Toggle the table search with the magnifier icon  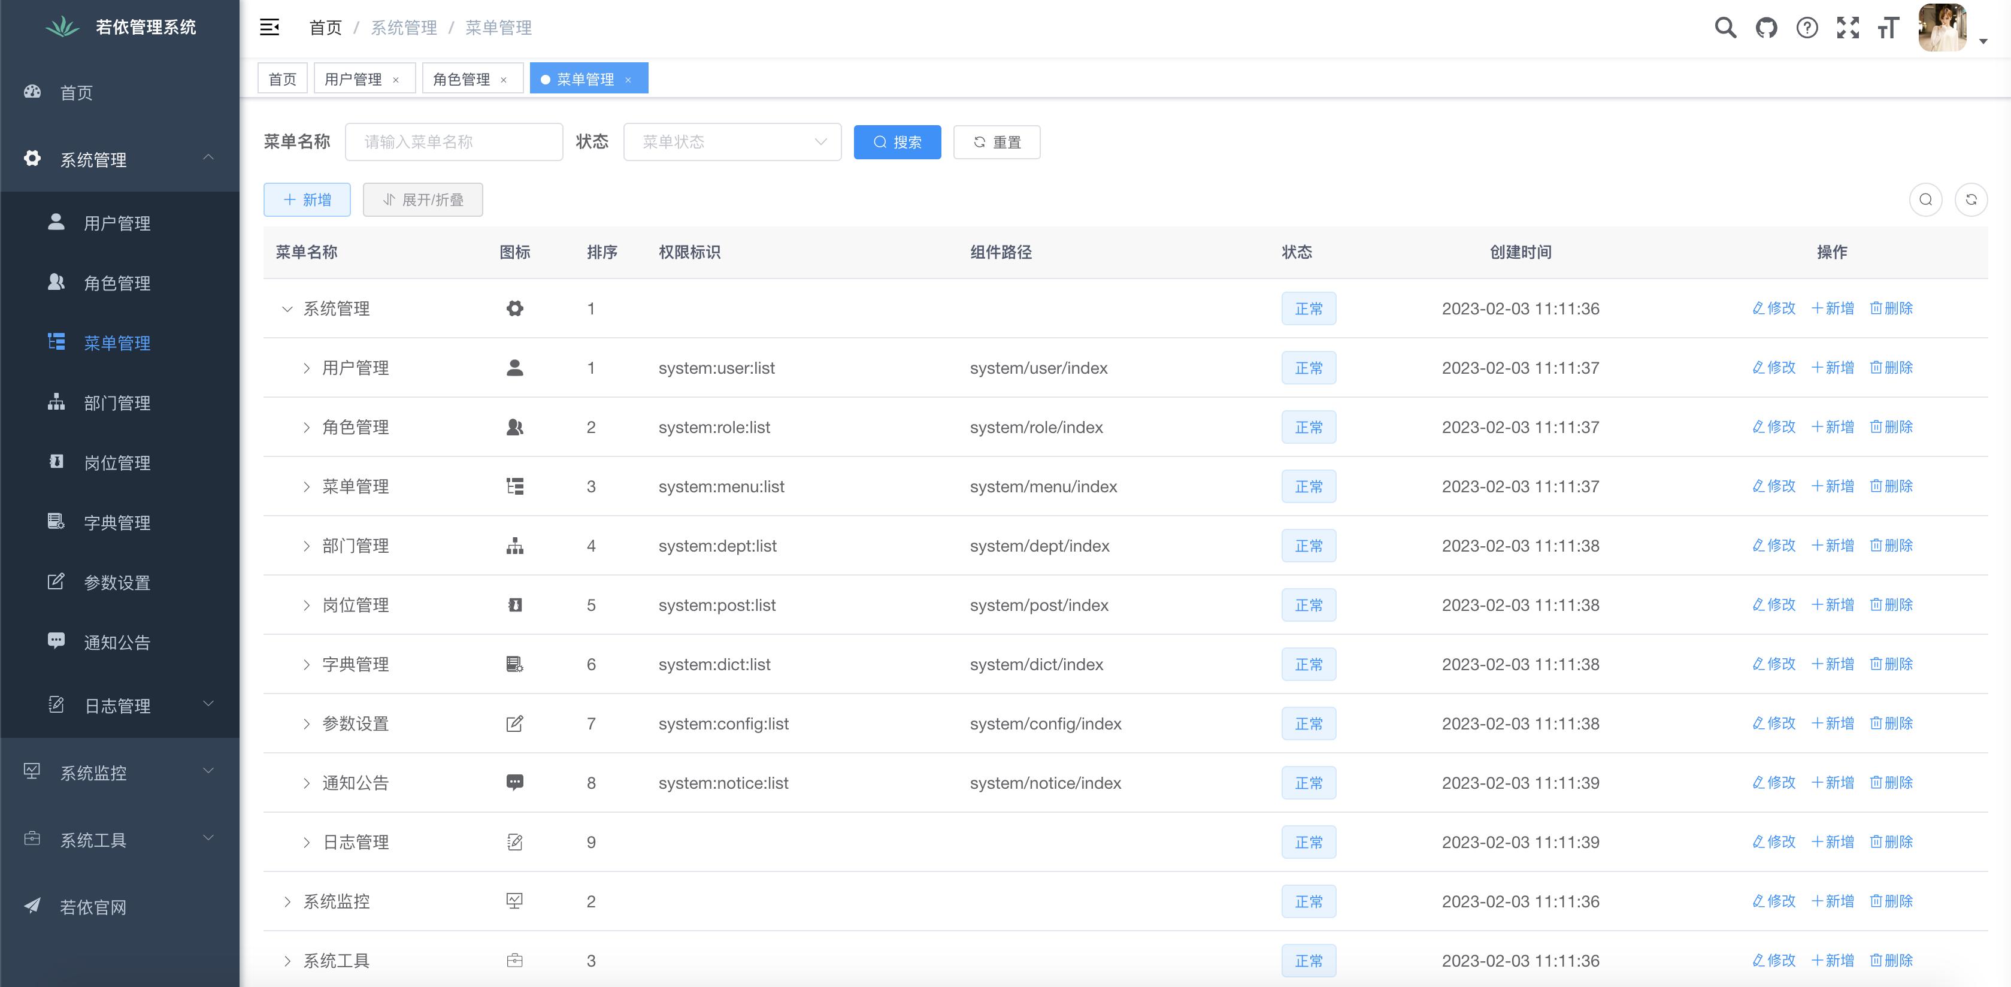[1926, 199]
